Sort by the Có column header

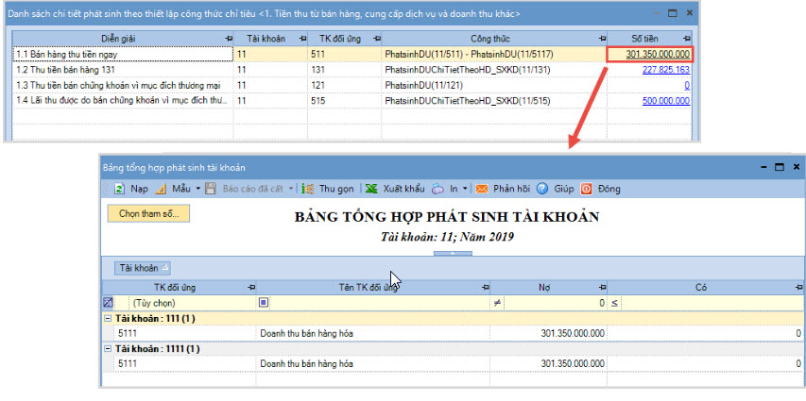tap(702, 288)
